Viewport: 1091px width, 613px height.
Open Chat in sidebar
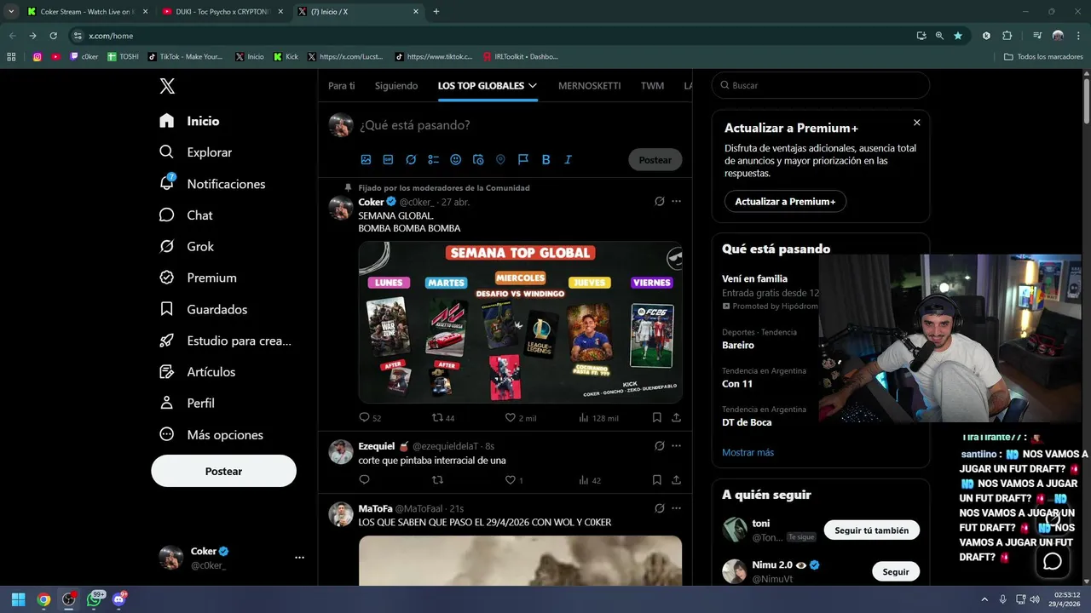point(186,215)
